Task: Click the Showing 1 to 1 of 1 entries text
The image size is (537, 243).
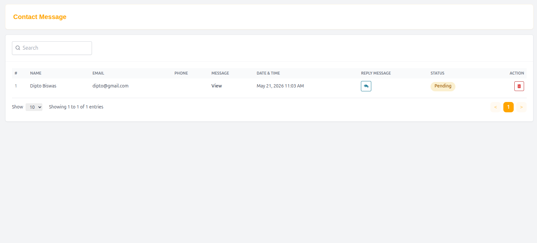Action: click(x=76, y=107)
